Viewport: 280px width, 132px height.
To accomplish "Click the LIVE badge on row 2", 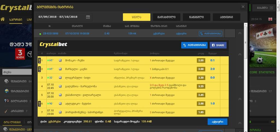I will [39, 69].
